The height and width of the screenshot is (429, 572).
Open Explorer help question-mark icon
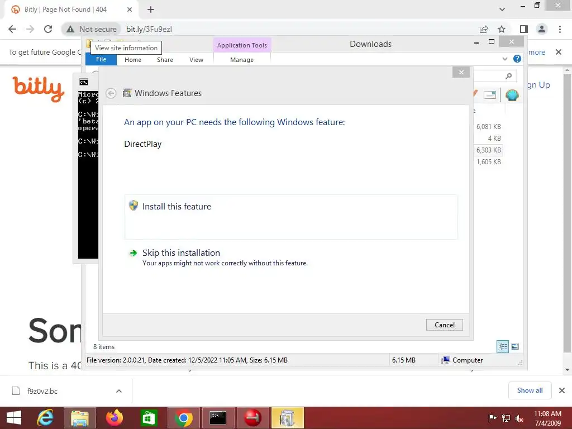pyautogui.click(x=517, y=59)
